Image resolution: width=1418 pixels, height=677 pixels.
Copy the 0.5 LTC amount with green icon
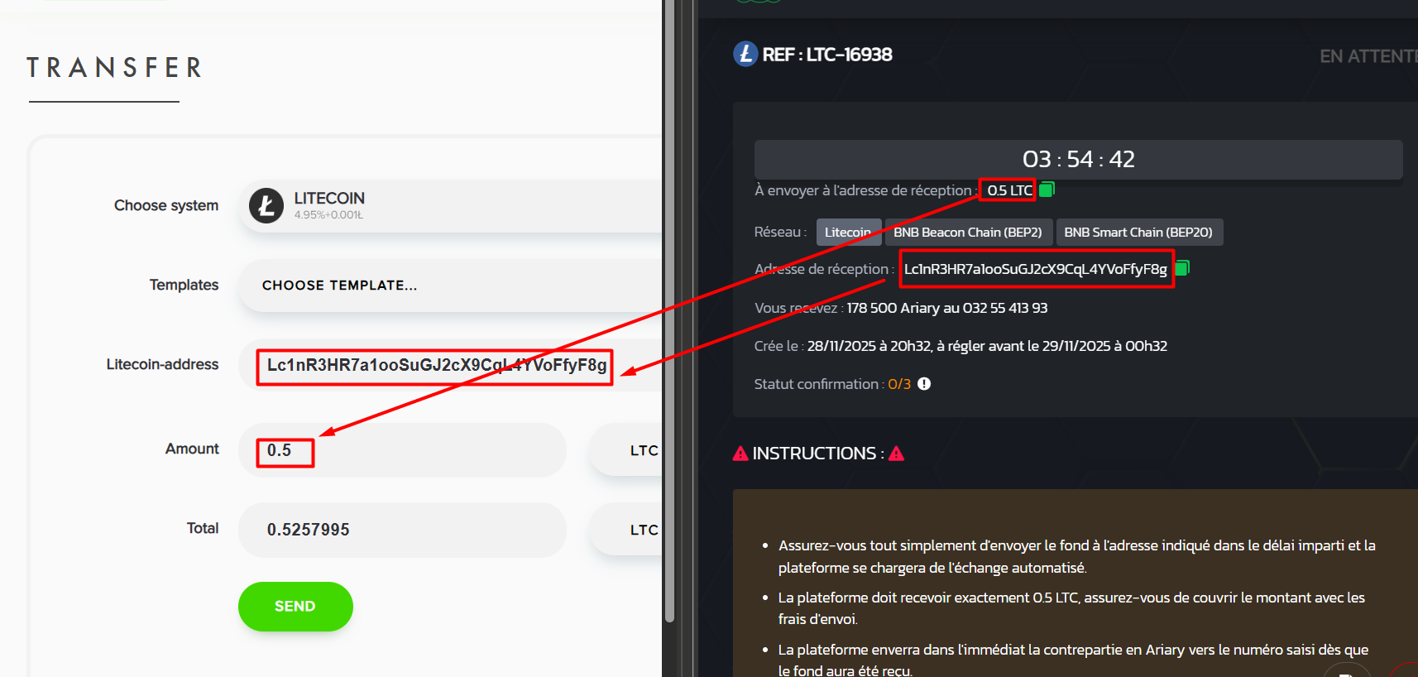click(x=1047, y=190)
